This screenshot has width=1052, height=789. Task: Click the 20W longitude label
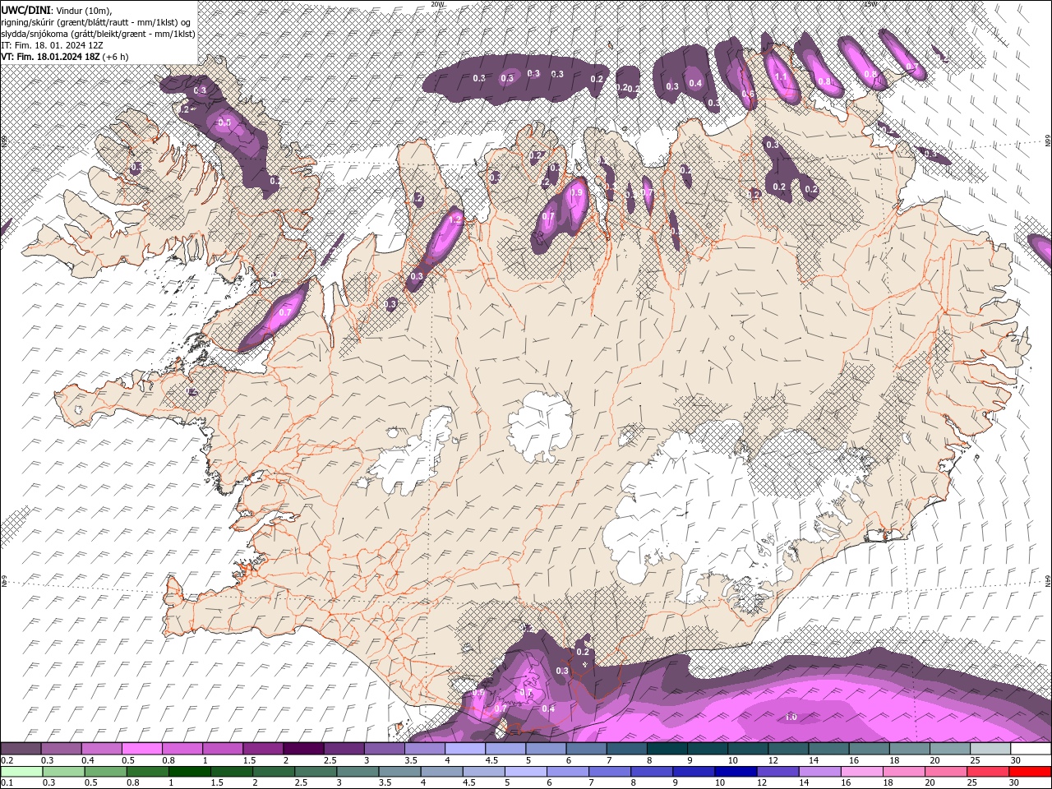[x=438, y=3]
